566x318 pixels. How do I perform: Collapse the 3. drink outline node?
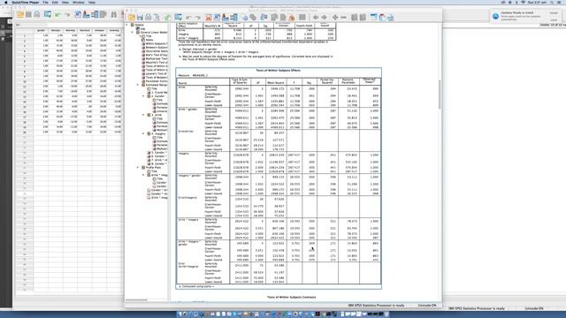pyautogui.click(x=143, y=115)
